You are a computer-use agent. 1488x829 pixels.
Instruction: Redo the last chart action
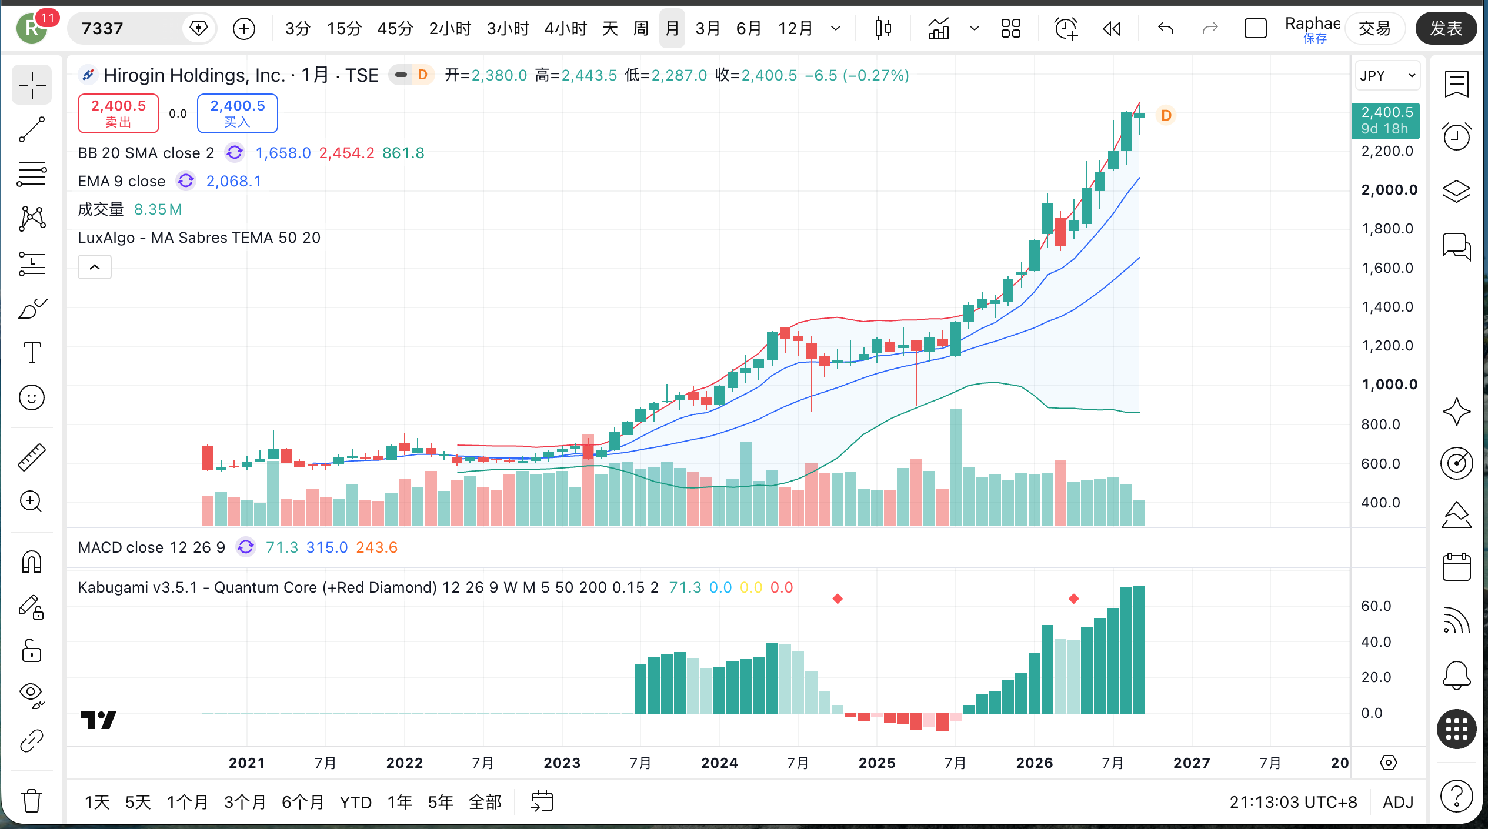pos(1210,28)
